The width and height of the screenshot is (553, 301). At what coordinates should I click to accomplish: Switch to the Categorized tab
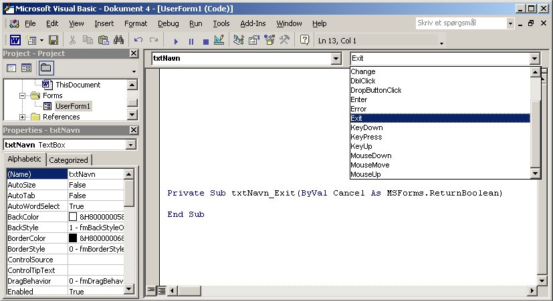click(x=68, y=160)
